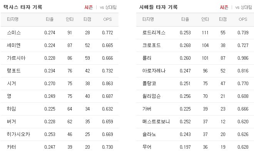Image resolution: width=254 pixels, height=156 pixels.
Task: Click 타율 column header in Texas table
Action: 50,19
